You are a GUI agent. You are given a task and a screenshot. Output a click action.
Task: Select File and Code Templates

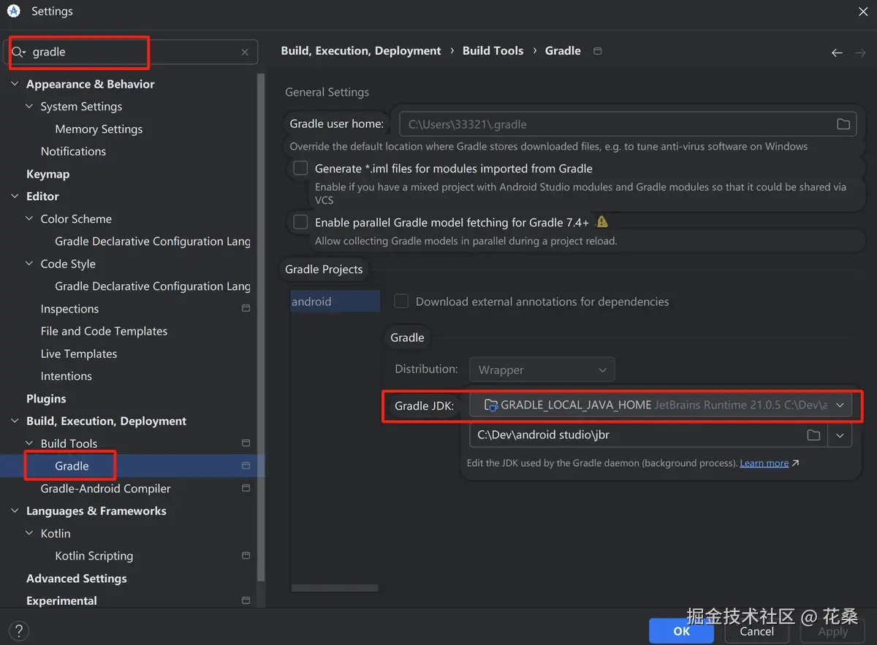coord(104,331)
